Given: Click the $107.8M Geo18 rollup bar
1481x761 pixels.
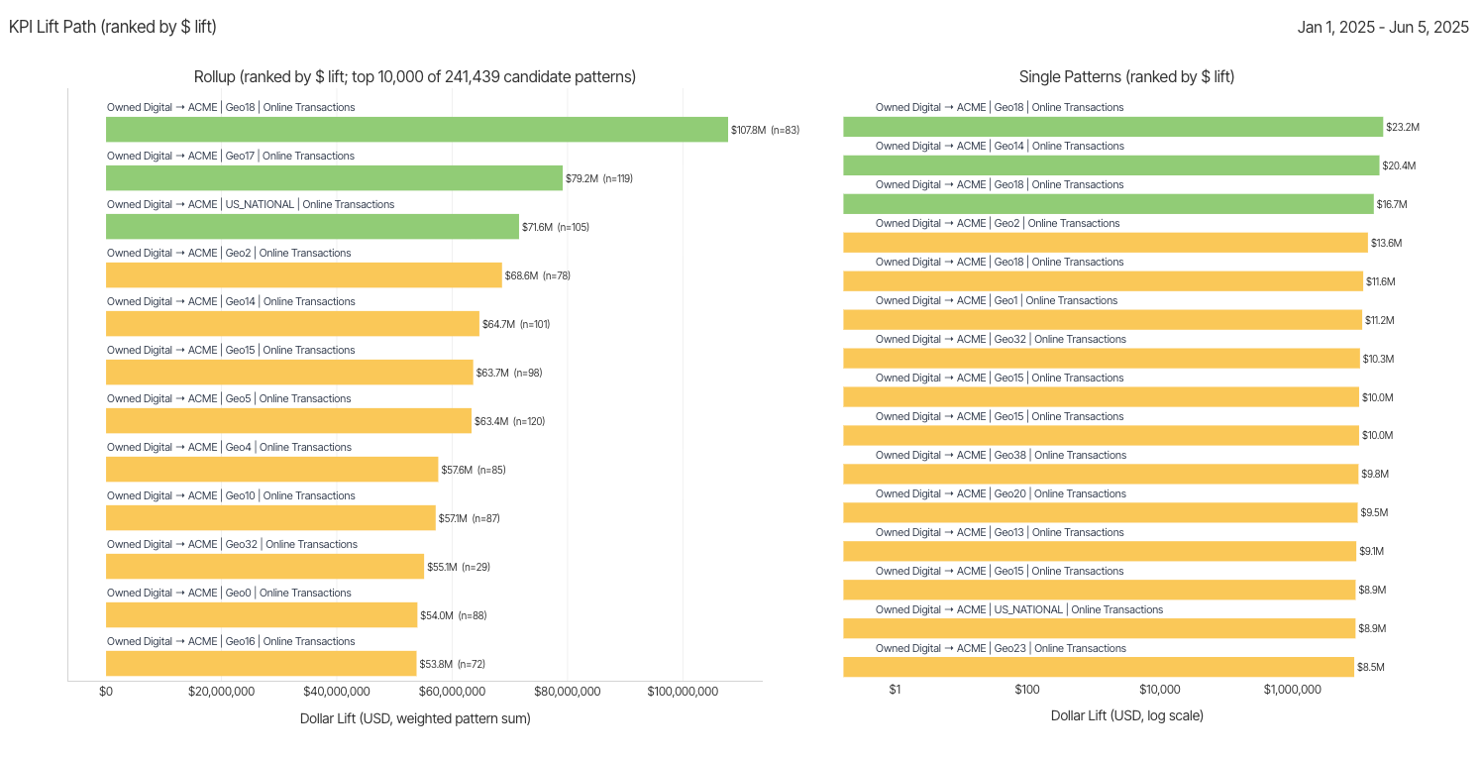Looking at the screenshot, I should point(417,130).
